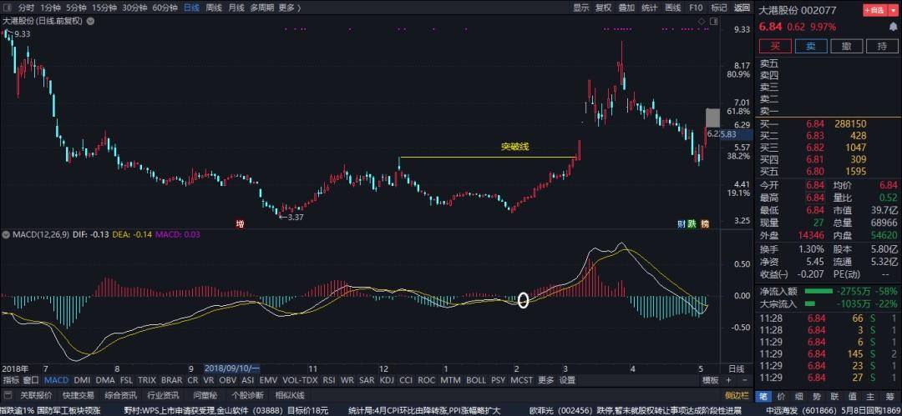Viewport: 902px width, 416px height.
Task: Open the +自选 dropdown arrow
Action: (x=893, y=10)
